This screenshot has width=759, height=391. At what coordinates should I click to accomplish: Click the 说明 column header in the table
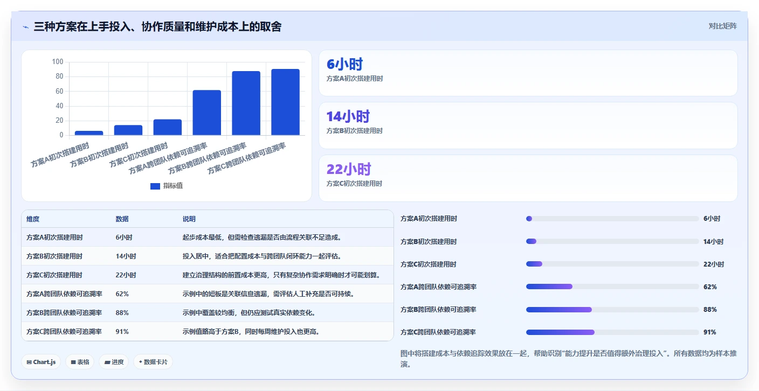(189, 219)
